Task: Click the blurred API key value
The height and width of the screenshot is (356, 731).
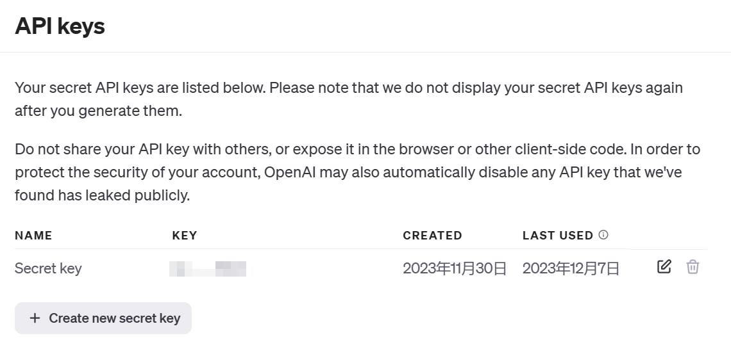Action: tap(208, 268)
